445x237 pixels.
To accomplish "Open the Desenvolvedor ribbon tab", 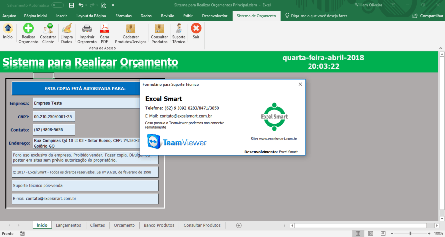I will point(215,16).
